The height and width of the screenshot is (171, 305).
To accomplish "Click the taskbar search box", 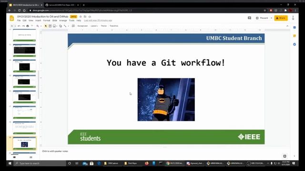I will (40, 163).
